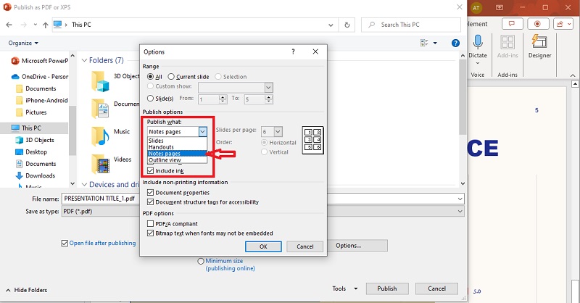Viewport: 580px width, 303px height.
Task: Select Desktop in navigation pane
Action: tap(30, 152)
